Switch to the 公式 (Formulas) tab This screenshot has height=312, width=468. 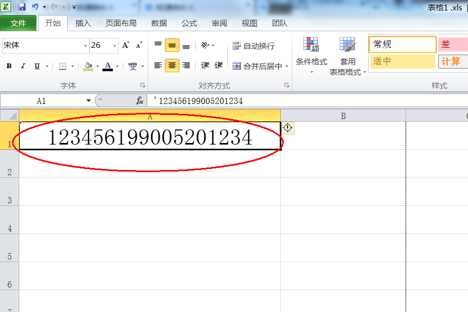coord(189,23)
